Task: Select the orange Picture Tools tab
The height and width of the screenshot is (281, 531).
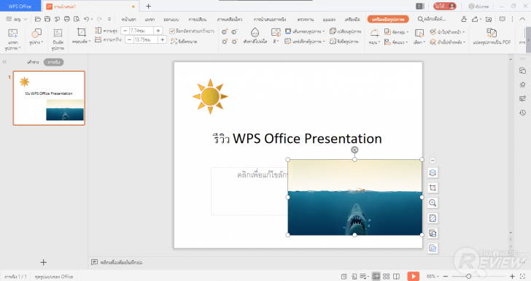Action: [x=388, y=19]
